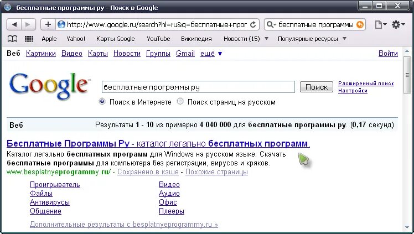The width and height of the screenshot is (414, 234).
Task: Open the Офис sitelink
Action: 168,202
